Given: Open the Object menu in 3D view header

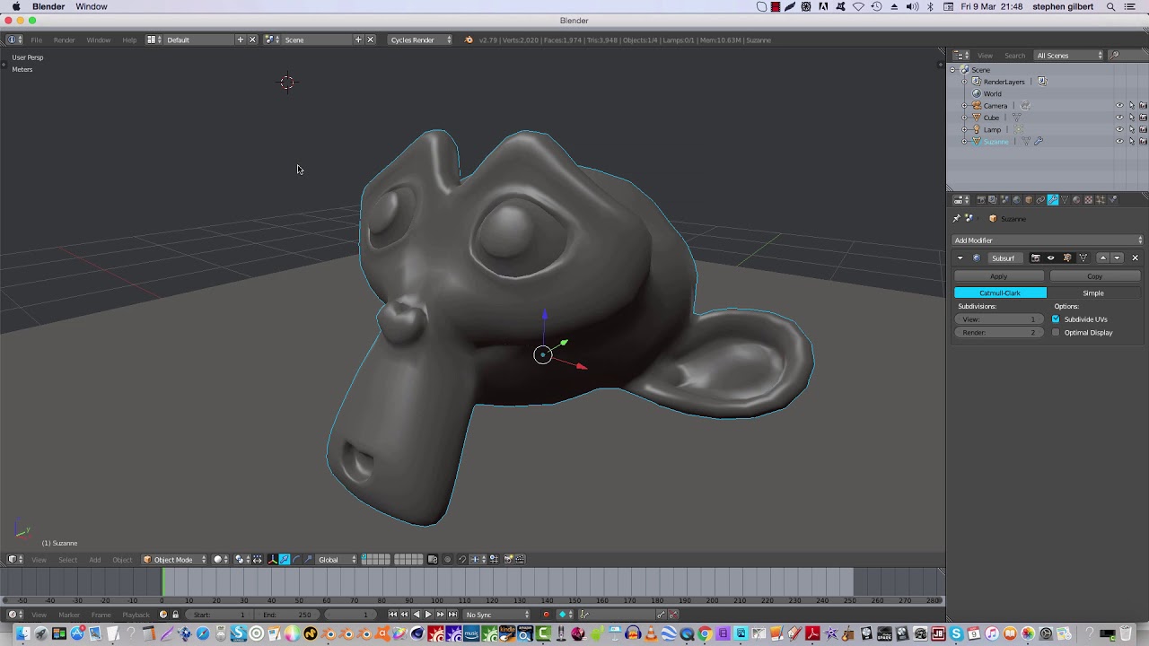Looking at the screenshot, I should [x=122, y=559].
